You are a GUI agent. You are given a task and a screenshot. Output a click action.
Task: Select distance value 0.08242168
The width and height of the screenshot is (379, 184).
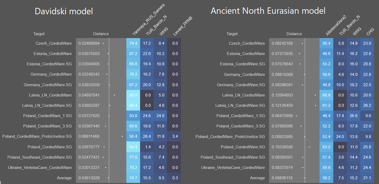282,43
